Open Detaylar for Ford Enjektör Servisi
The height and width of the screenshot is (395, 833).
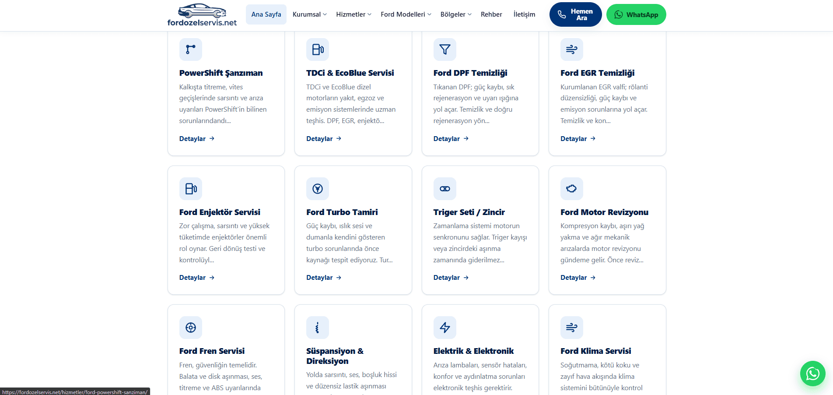(x=197, y=278)
